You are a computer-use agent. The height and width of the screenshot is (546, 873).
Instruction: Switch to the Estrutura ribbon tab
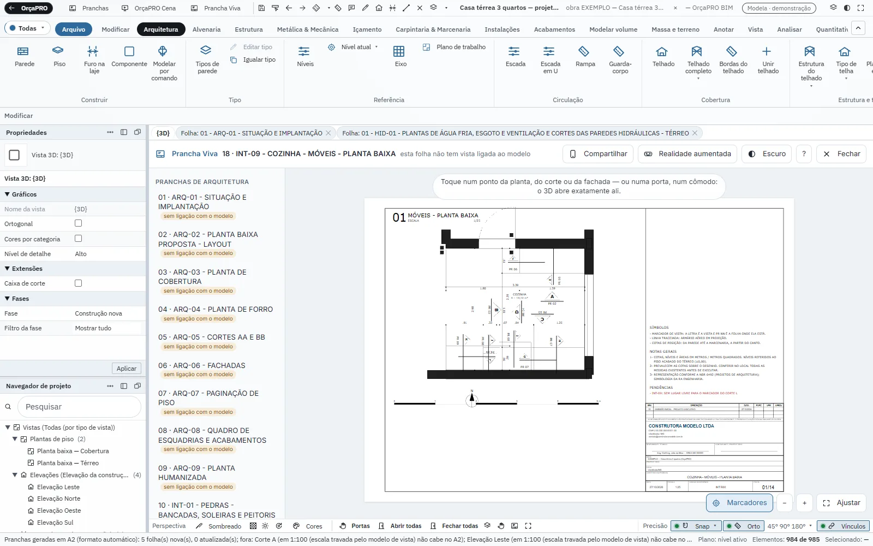pos(248,29)
